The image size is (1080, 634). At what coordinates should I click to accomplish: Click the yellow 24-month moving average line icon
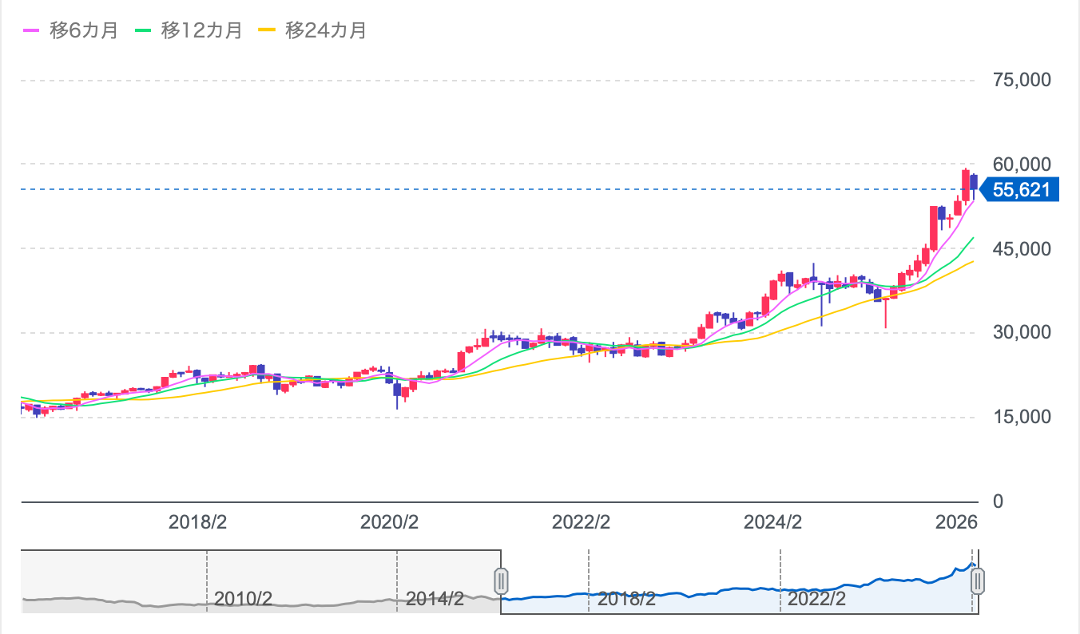pos(266,30)
